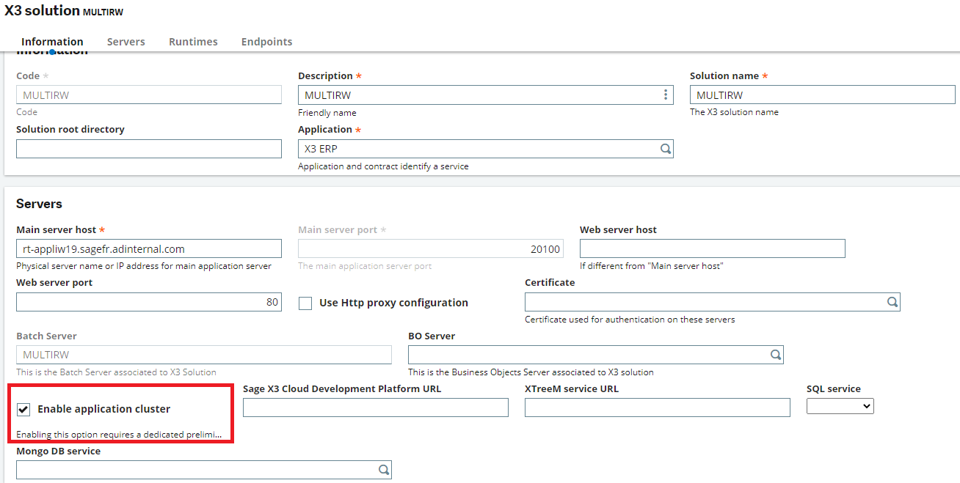Click the disabled Code field MULTIRW
The image size is (960, 483).
point(149,95)
